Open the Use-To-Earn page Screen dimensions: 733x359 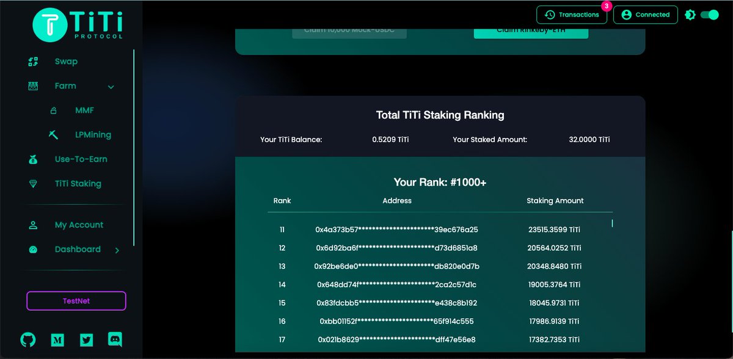coord(81,159)
